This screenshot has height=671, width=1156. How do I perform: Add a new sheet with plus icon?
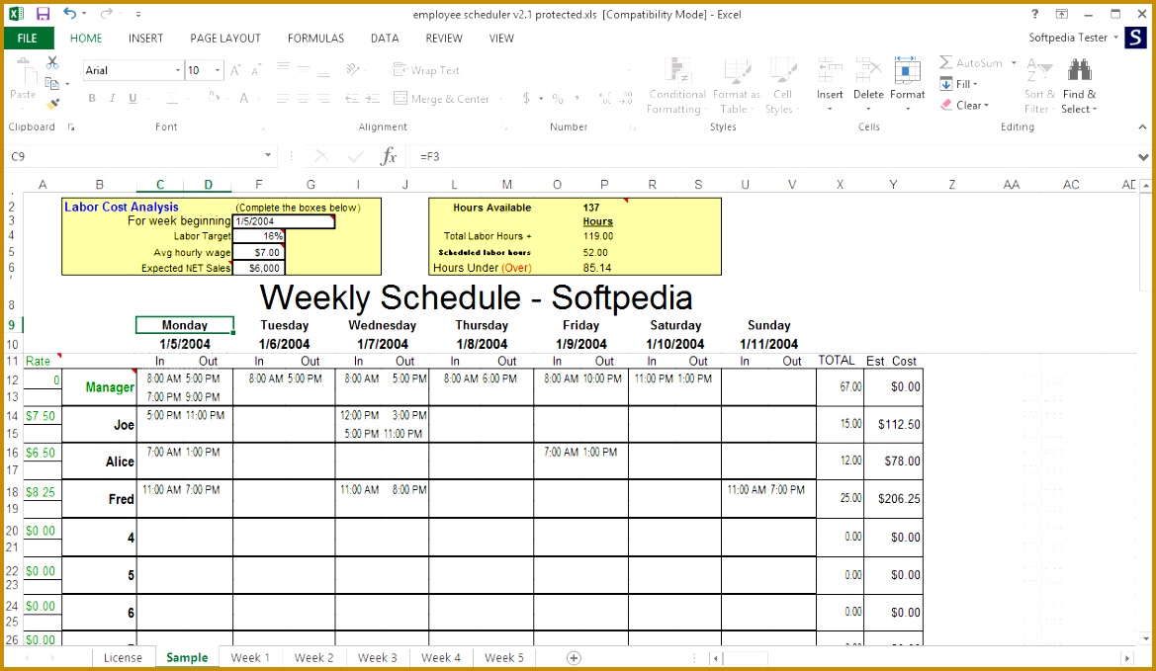(x=574, y=658)
